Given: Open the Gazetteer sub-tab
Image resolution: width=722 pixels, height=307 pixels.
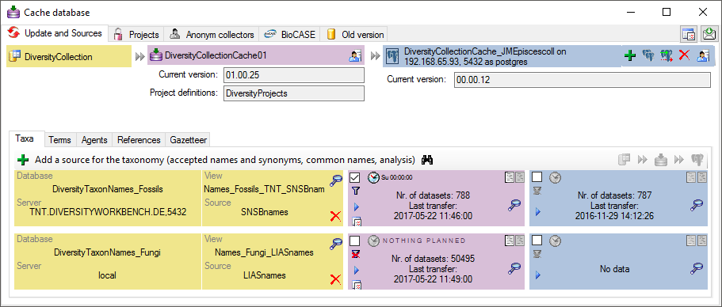Looking at the screenshot, I should coord(189,140).
